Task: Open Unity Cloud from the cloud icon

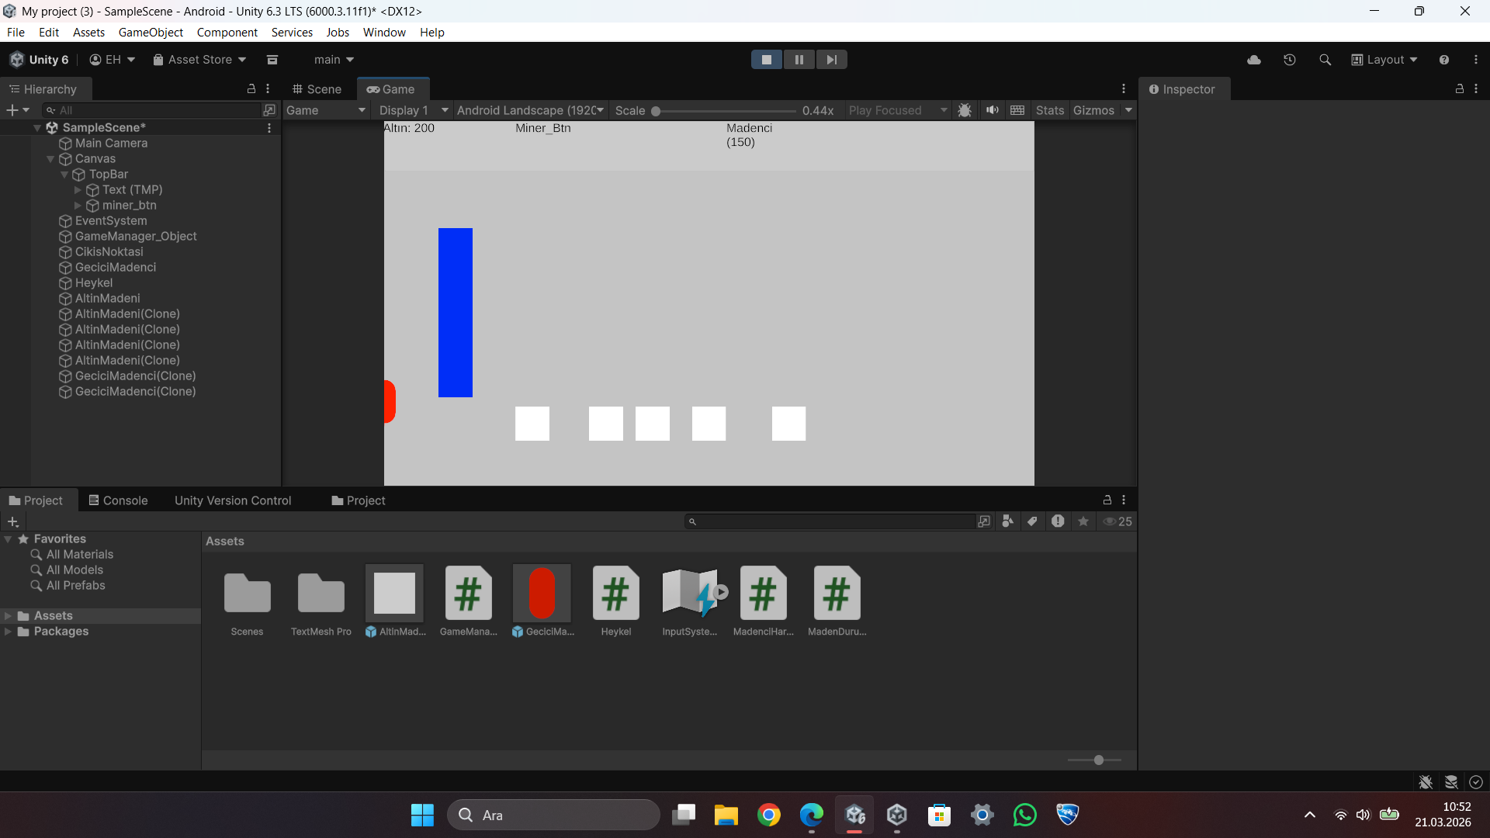Action: (x=1254, y=60)
